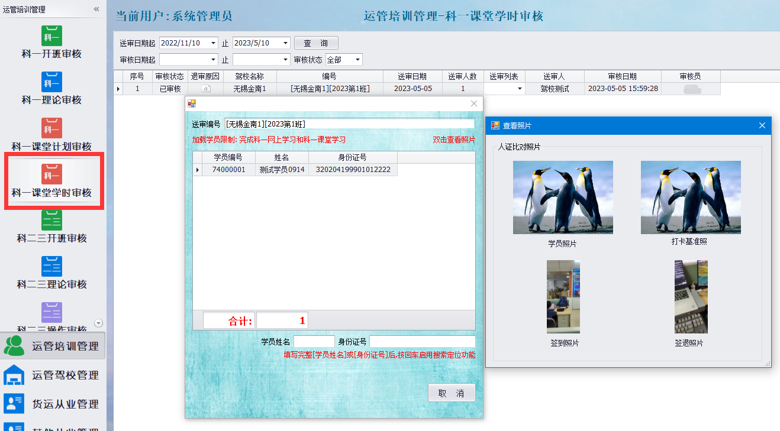780x431 pixels.
Task: Click 科一课堂学时审核 icon
Action: (x=51, y=174)
